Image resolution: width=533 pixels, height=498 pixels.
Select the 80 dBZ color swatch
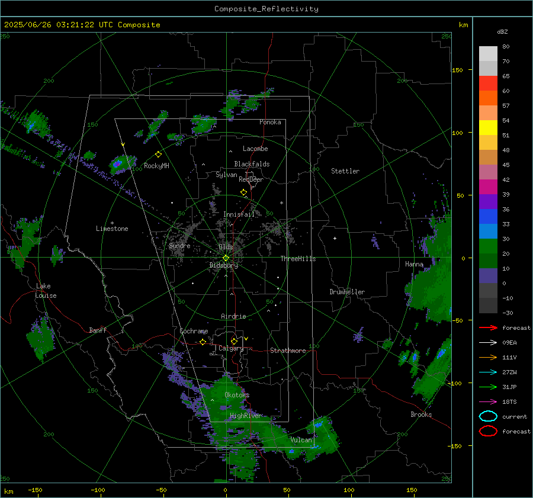click(x=488, y=53)
